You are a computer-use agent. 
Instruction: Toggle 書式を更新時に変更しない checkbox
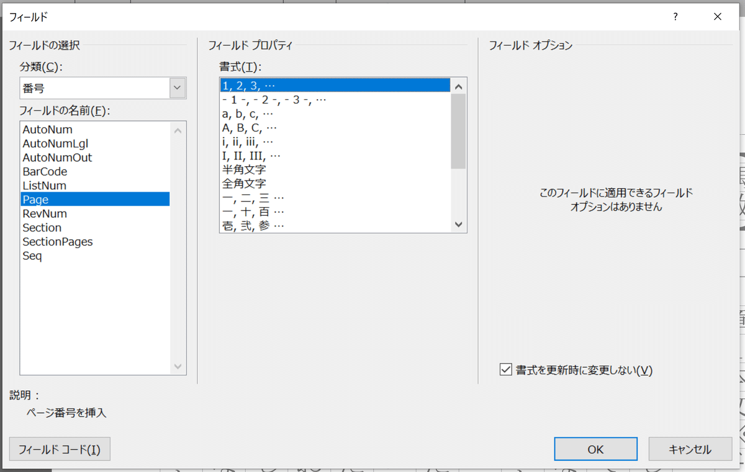505,370
